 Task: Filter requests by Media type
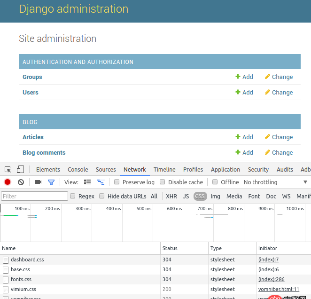pyautogui.click(x=234, y=197)
